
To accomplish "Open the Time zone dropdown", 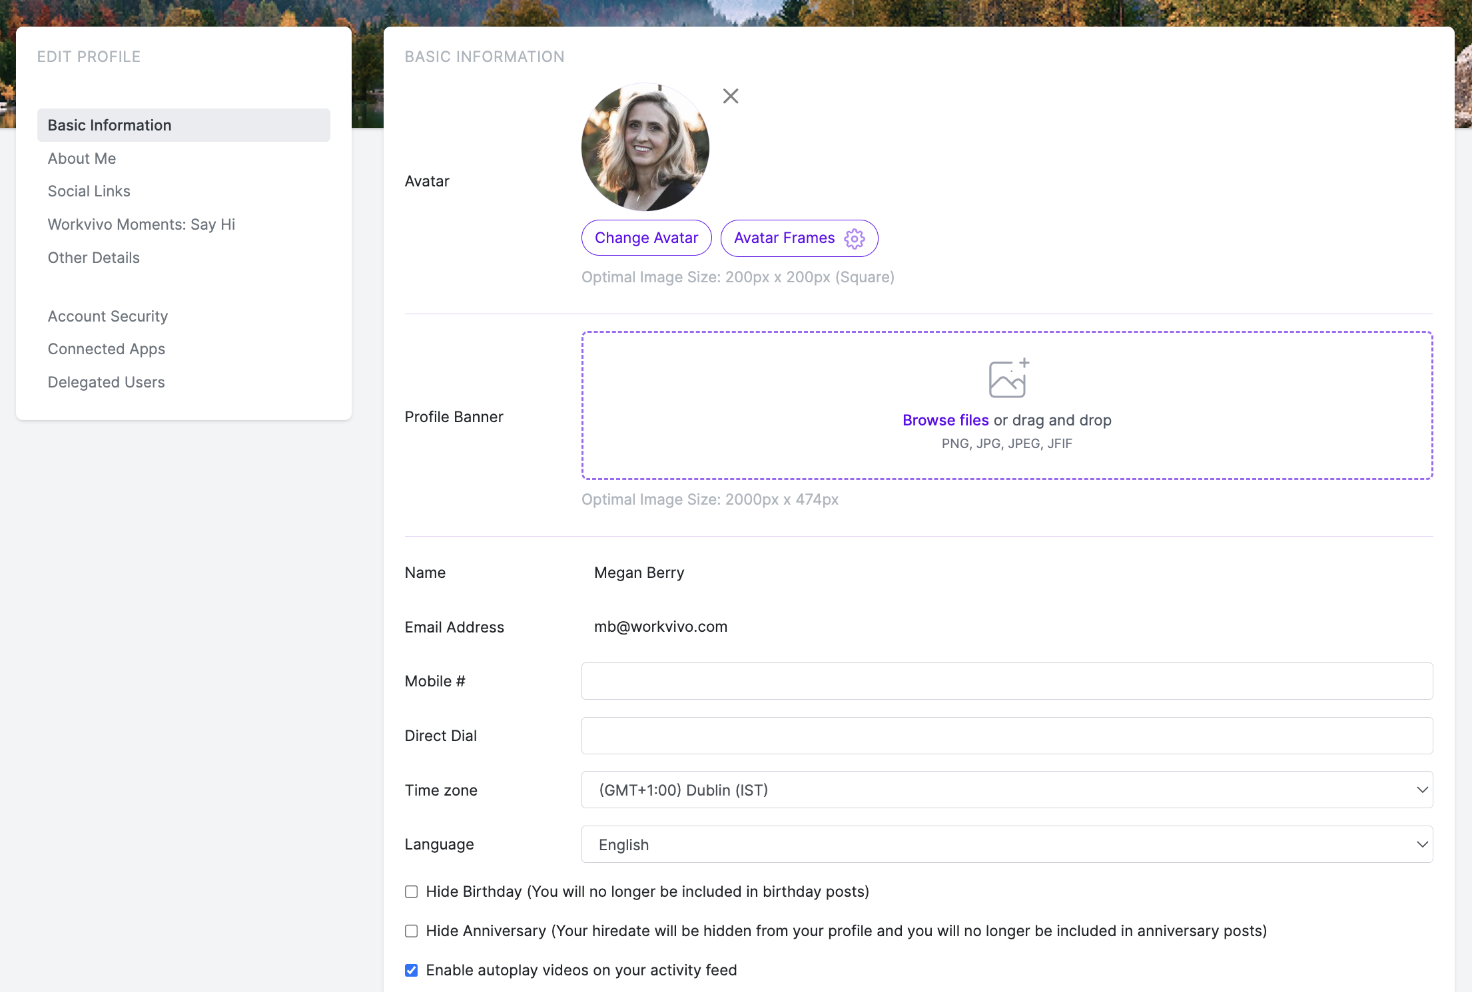I will click(x=1007, y=790).
